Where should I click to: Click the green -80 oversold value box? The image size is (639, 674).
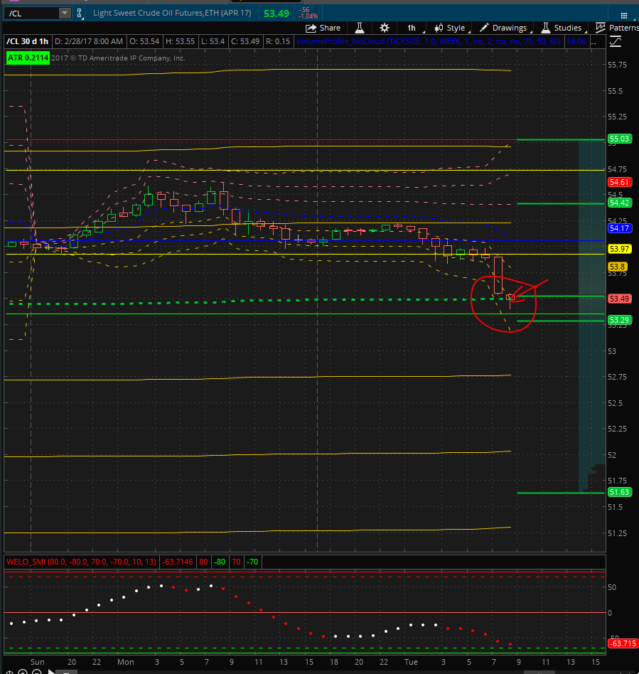[x=220, y=562]
